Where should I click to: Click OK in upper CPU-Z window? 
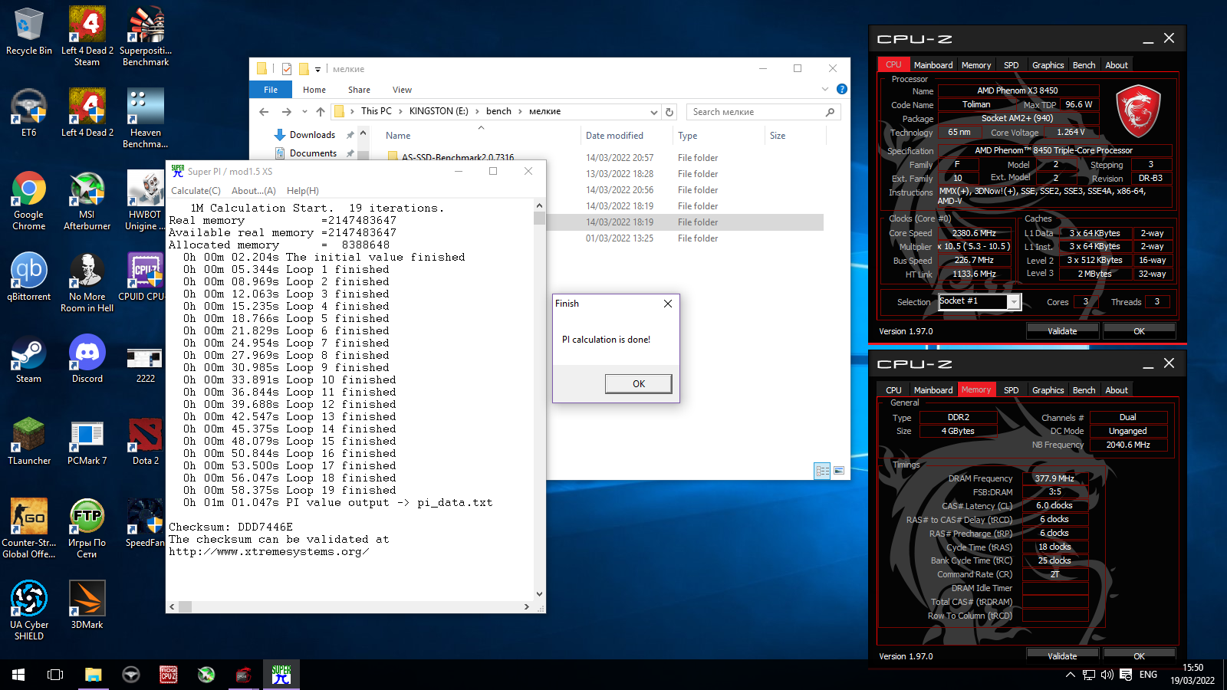(1139, 331)
